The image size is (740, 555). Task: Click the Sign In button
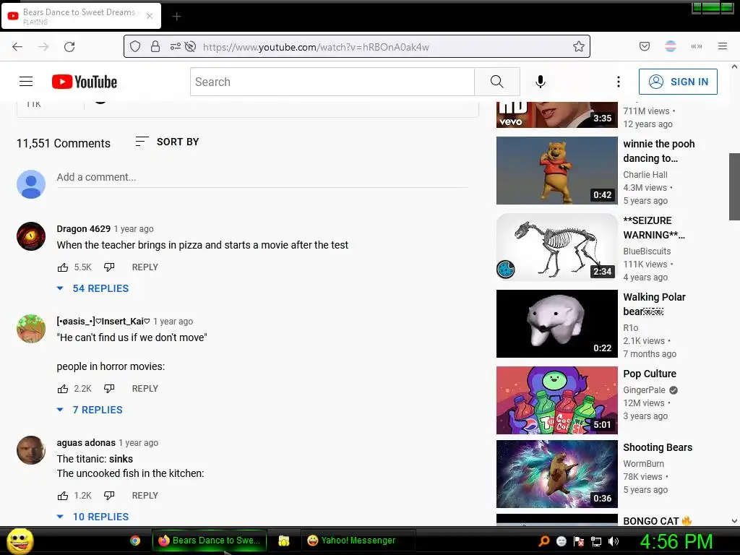coord(678,82)
